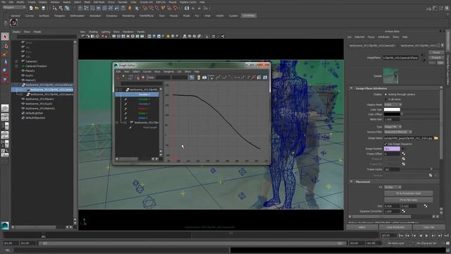The height and width of the screenshot is (254, 451).
Task: Open the Texture Filter dropdown
Action: point(397,132)
